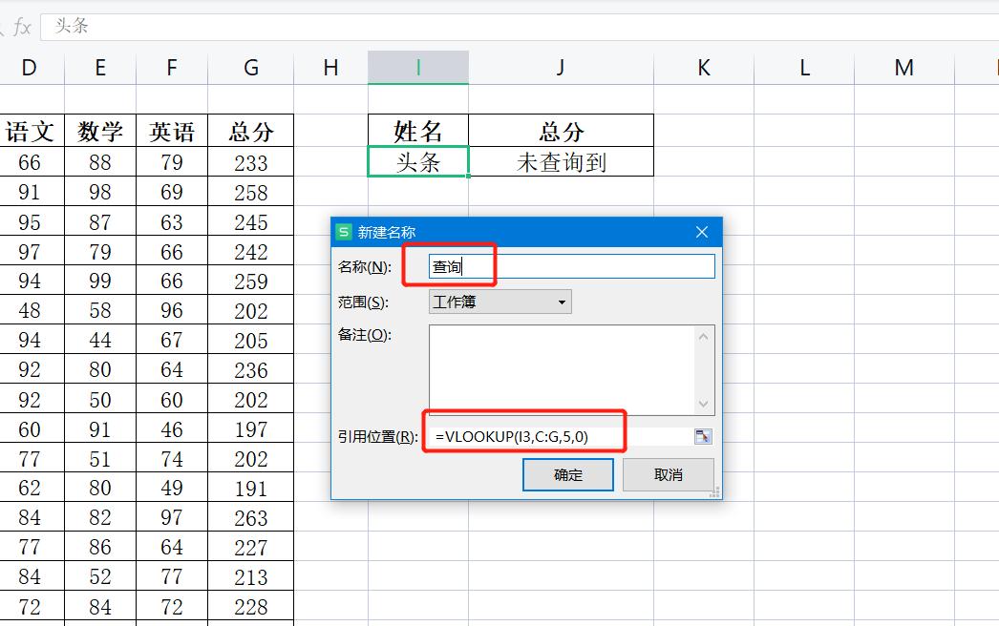Close the 新建名称 dialog with the X

(x=702, y=231)
